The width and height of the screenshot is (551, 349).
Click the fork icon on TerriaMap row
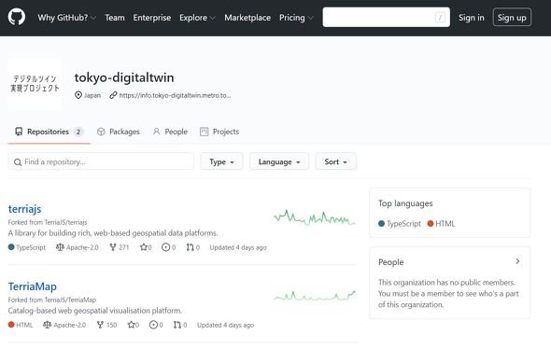[x=100, y=325]
